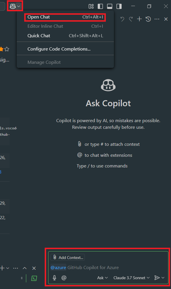
Task: Start voice input with microphone icon
Action: (x=55, y=278)
